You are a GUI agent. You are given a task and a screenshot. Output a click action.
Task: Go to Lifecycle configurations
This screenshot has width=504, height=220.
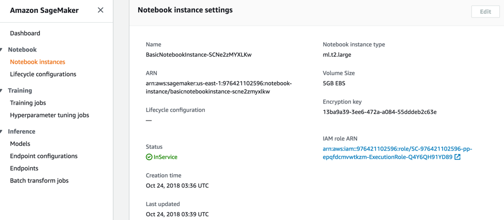tap(43, 74)
